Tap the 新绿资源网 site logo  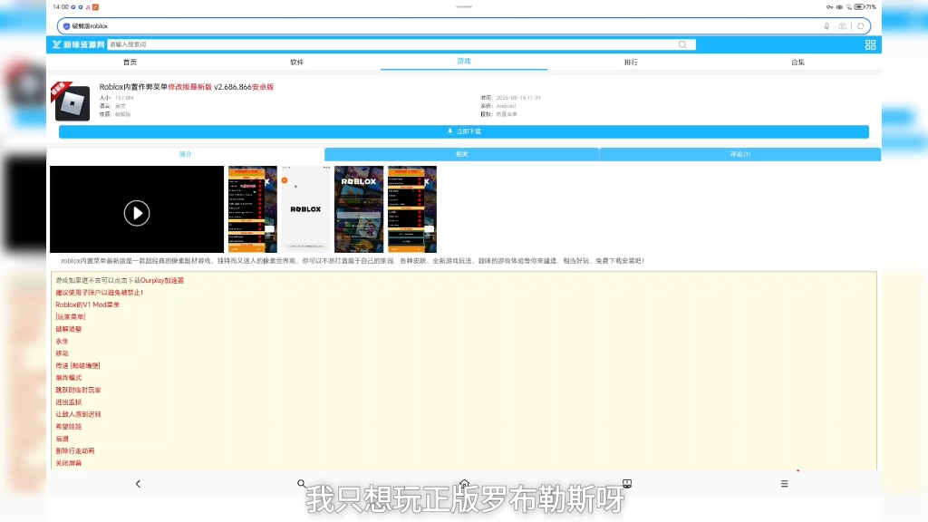pyautogui.click(x=78, y=44)
